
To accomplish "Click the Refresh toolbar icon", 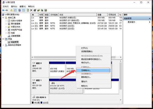I will tap(28, 10).
